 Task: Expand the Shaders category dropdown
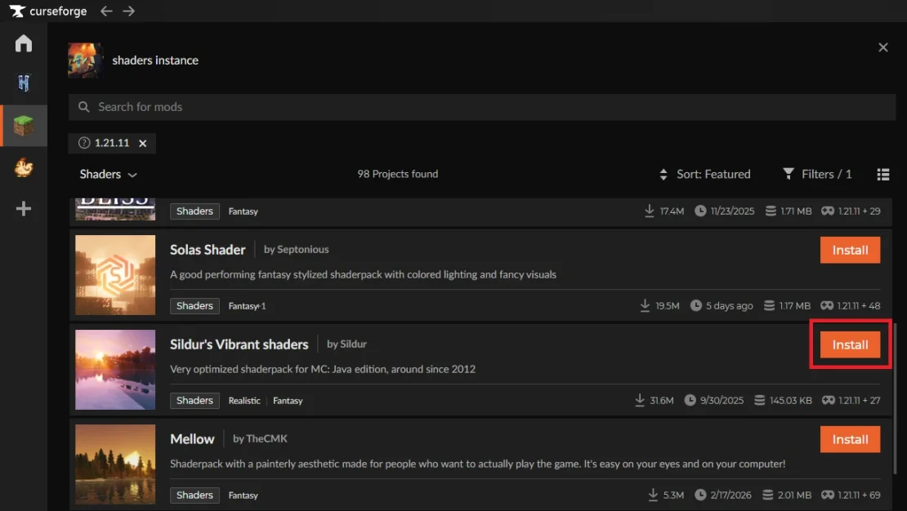coord(108,175)
